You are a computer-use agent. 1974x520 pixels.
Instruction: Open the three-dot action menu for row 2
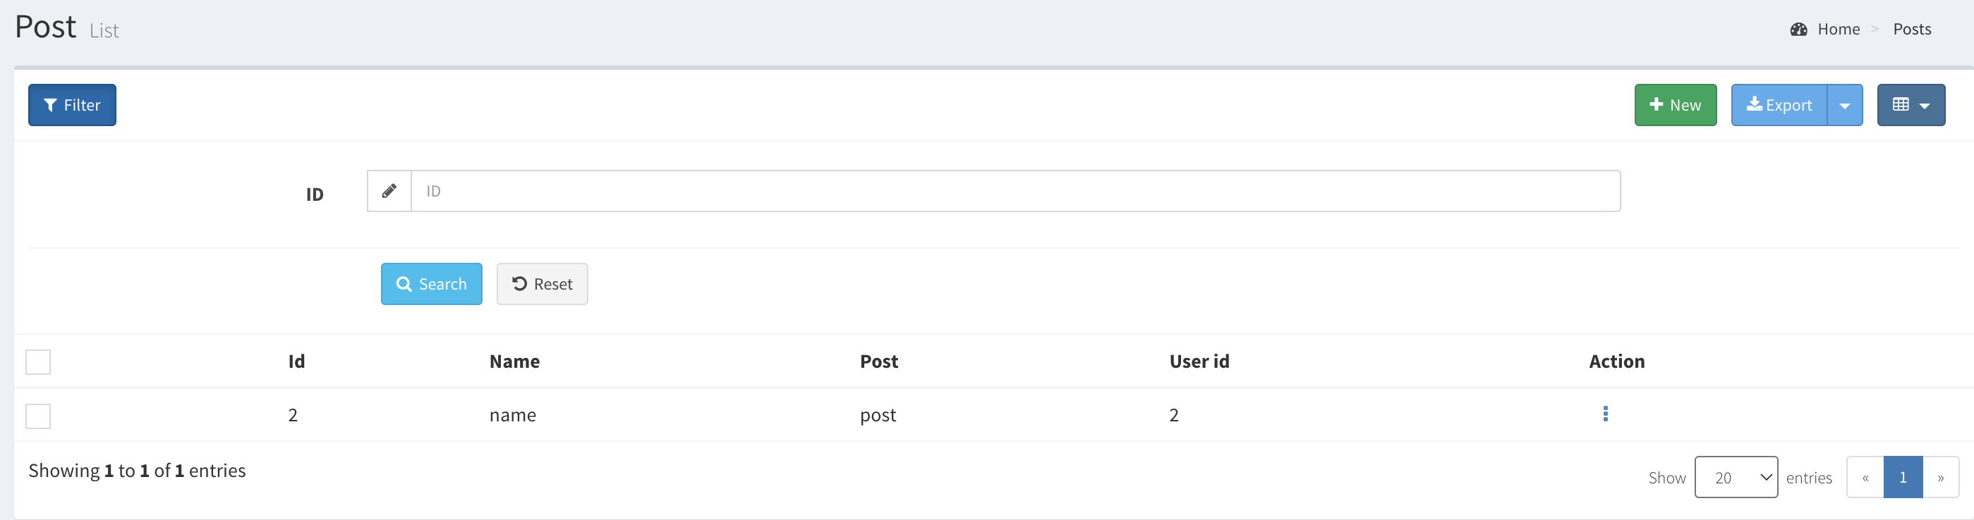coord(1604,414)
